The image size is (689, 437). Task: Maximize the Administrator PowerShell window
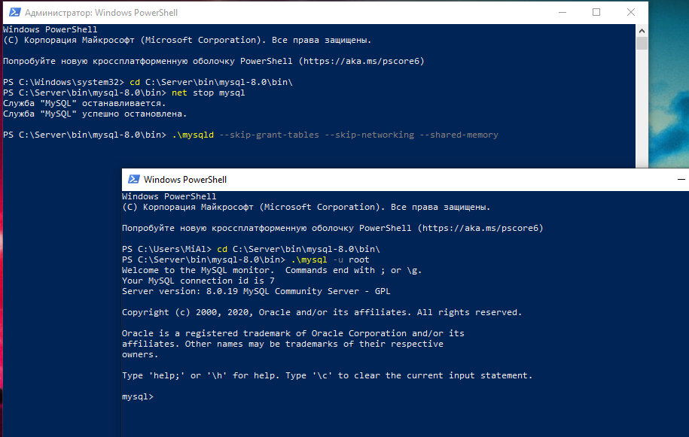pyautogui.click(x=596, y=13)
